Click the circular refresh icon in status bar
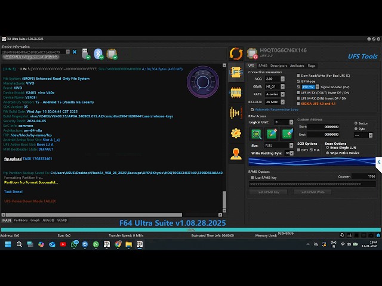The width and height of the screenshot is (382, 286). (x=342, y=235)
